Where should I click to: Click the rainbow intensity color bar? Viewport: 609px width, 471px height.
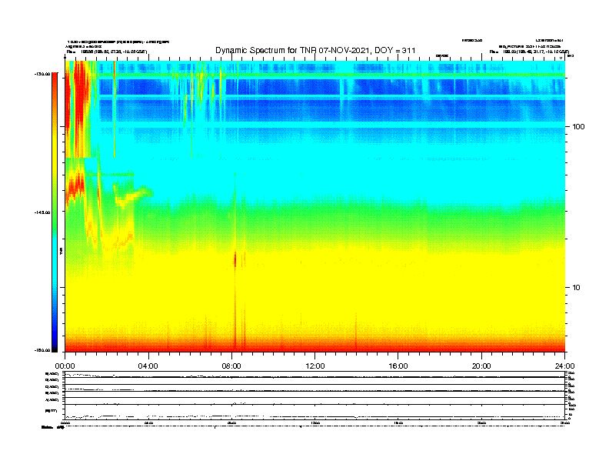pos(55,212)
